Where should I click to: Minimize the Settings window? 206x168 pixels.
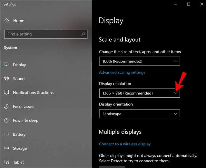(175, 4)
